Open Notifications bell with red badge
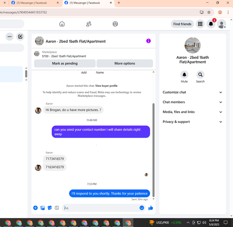The width and height of the screenshot is (233, 227). click(211, 24)
